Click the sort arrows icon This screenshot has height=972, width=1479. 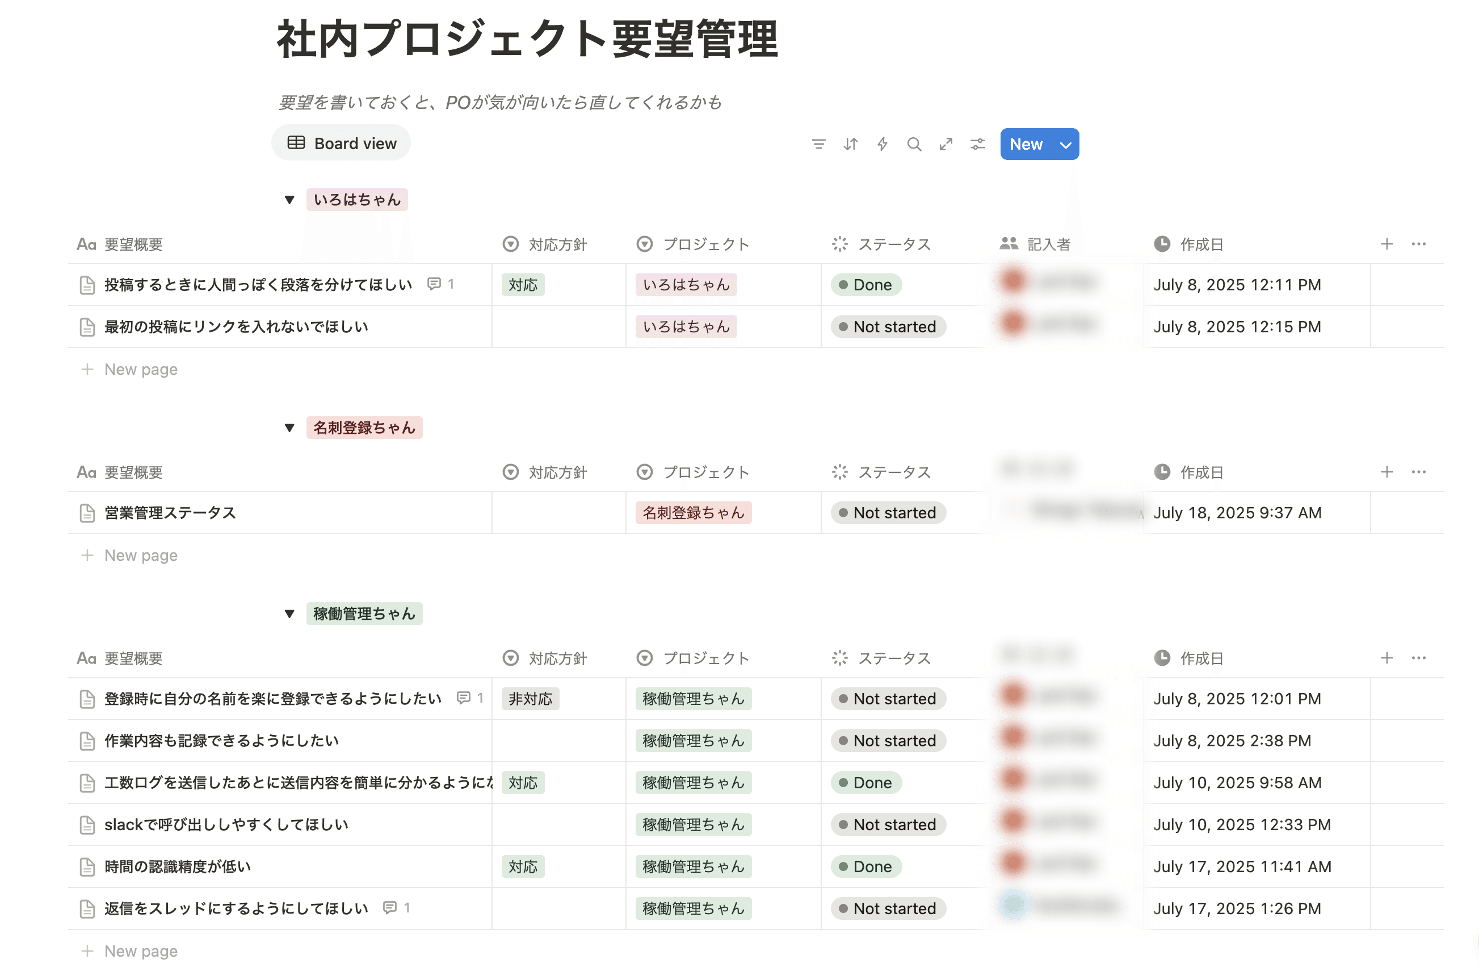click(850, 144)
